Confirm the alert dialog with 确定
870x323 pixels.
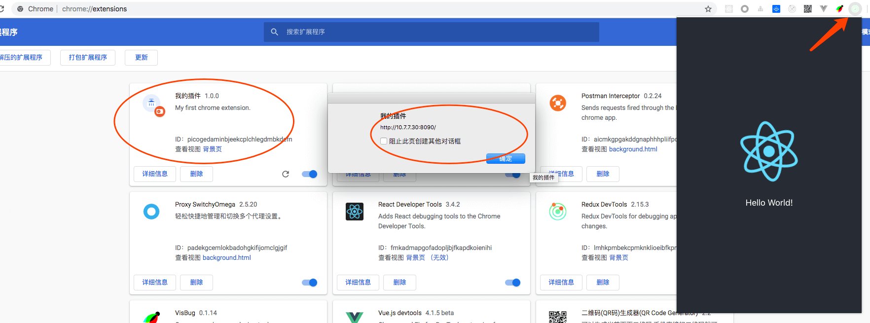[x=506, y=158]
